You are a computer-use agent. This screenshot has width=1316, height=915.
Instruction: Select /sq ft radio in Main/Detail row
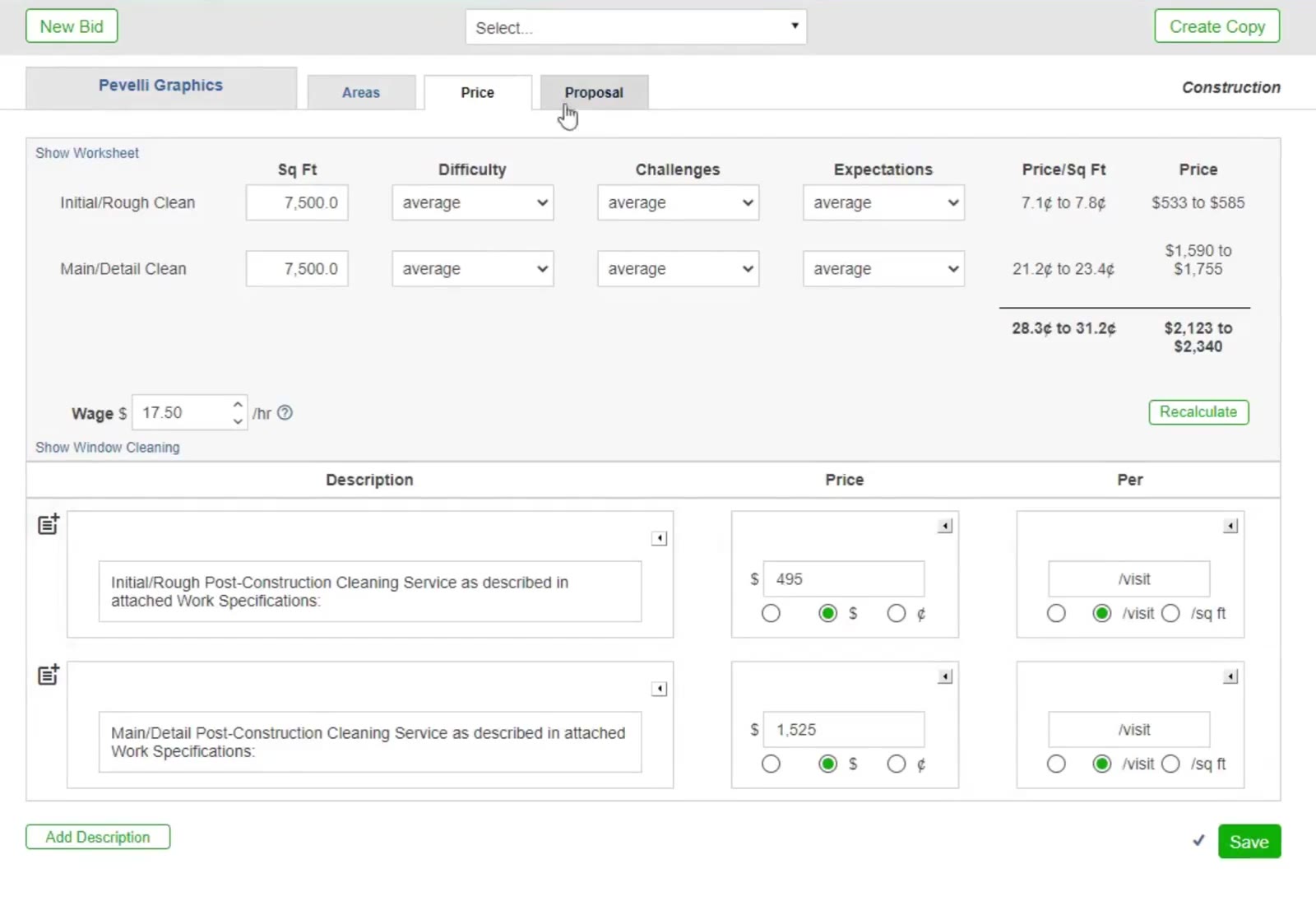click(x=1171, y=764)
